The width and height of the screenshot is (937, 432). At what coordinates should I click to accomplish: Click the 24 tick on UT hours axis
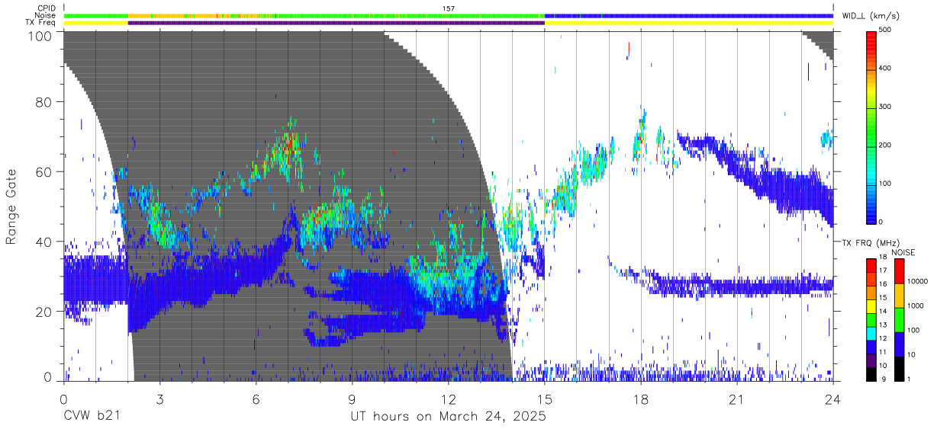pos(833,398)
